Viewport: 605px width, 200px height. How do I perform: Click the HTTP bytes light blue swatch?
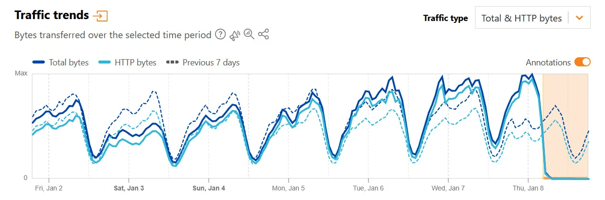pyautogui.click(x=105, y=63)
